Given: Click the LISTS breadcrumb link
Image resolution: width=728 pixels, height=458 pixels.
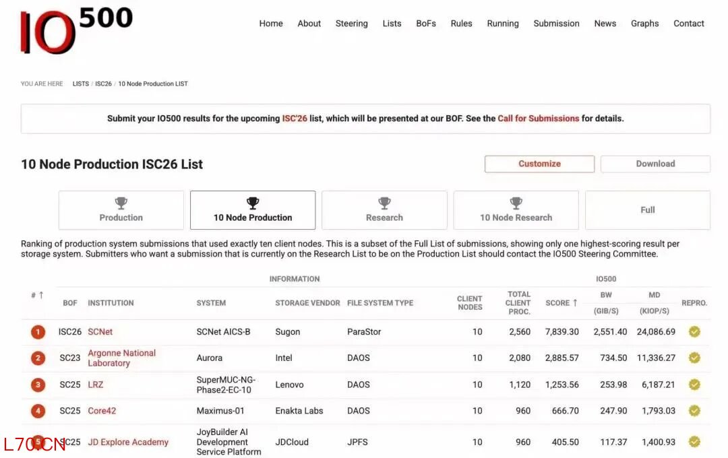Looking at the screenshot, I should 81,84.
